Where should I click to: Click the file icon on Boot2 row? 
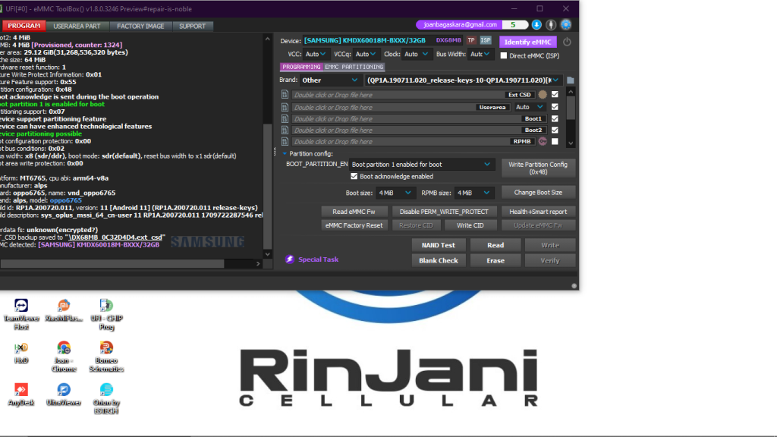[x=285, y=130]
